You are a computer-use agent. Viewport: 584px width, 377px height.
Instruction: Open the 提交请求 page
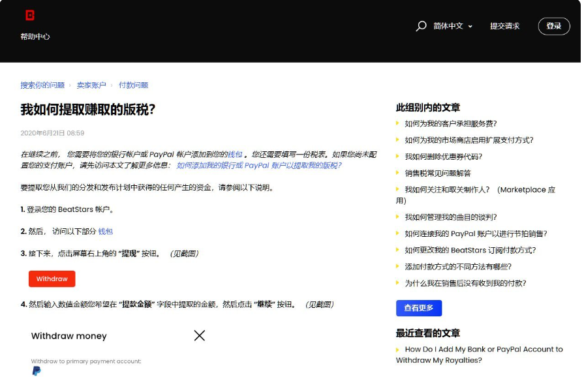click(504, 26)
